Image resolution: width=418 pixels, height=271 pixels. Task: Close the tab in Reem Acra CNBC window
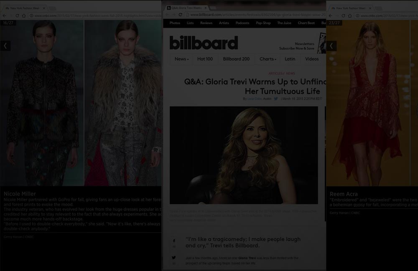pos(370,8)
